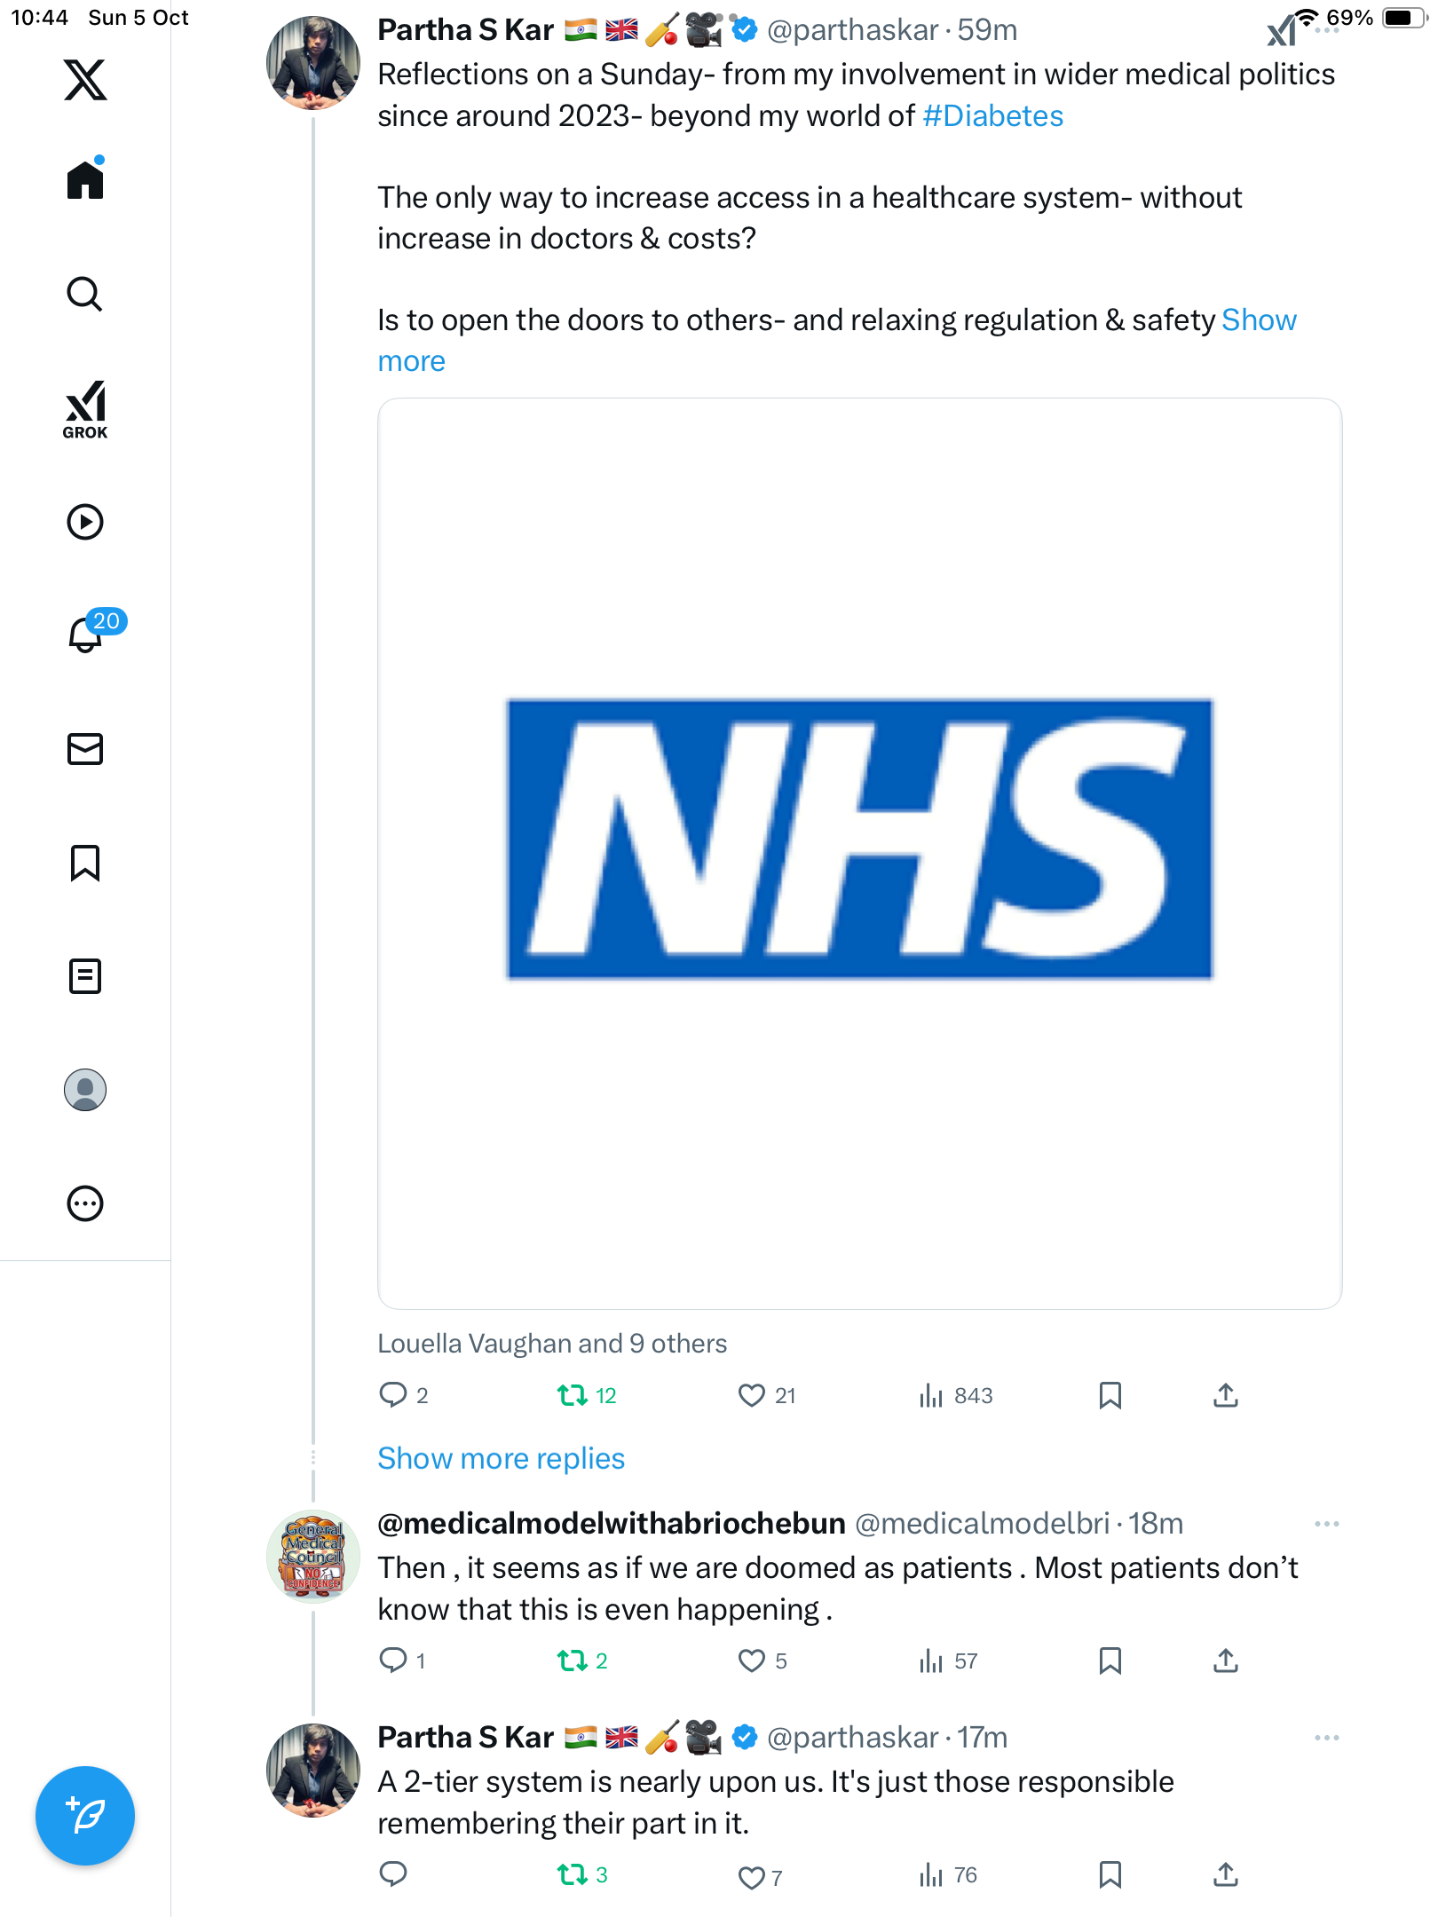Tap the blue compose post button

[x=85, y=1816]
